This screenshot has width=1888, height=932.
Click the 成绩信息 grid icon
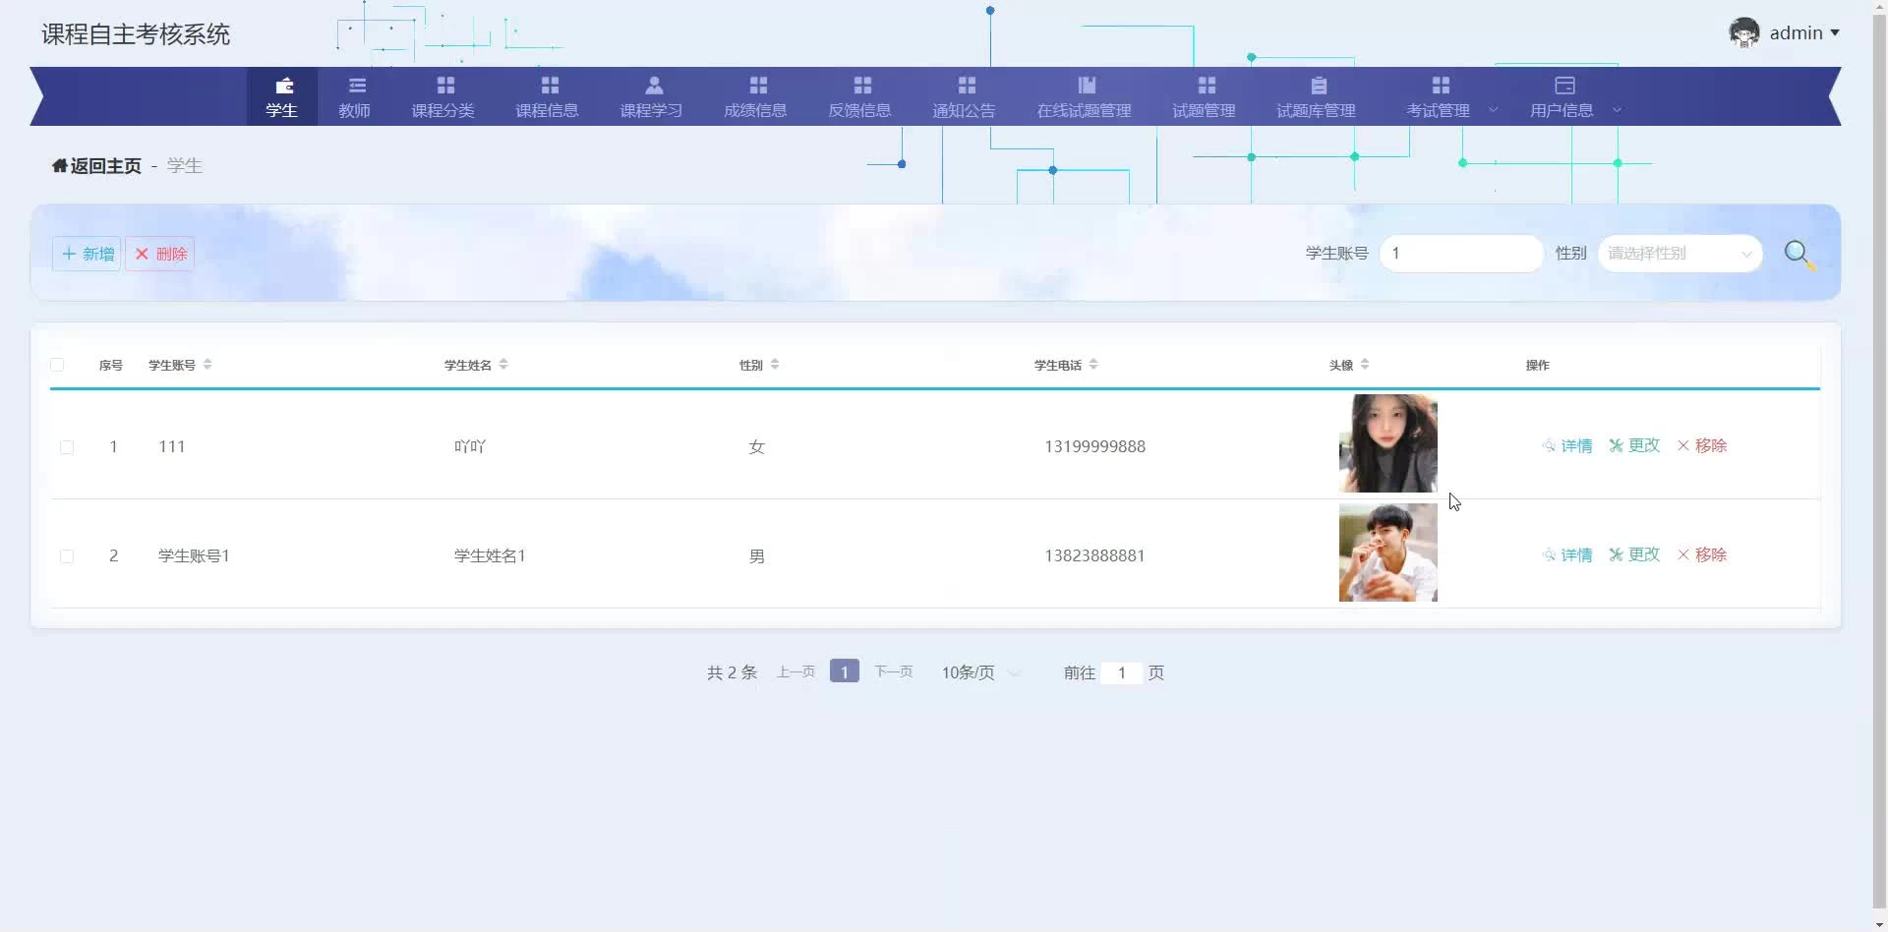758,86
